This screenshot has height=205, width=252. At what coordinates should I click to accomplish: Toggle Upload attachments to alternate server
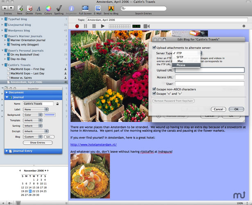coord(154,47)
